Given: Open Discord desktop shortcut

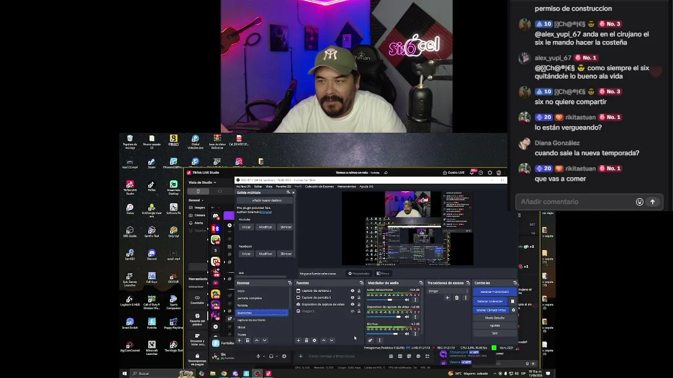Looking at the screenshot, I should pos(151,255).
